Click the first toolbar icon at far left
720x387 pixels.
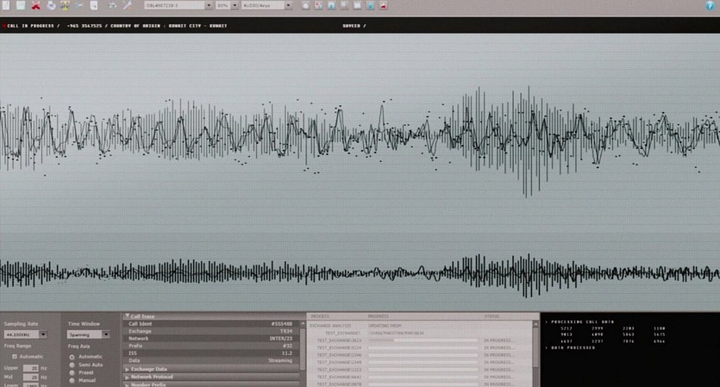click(4, 5)
